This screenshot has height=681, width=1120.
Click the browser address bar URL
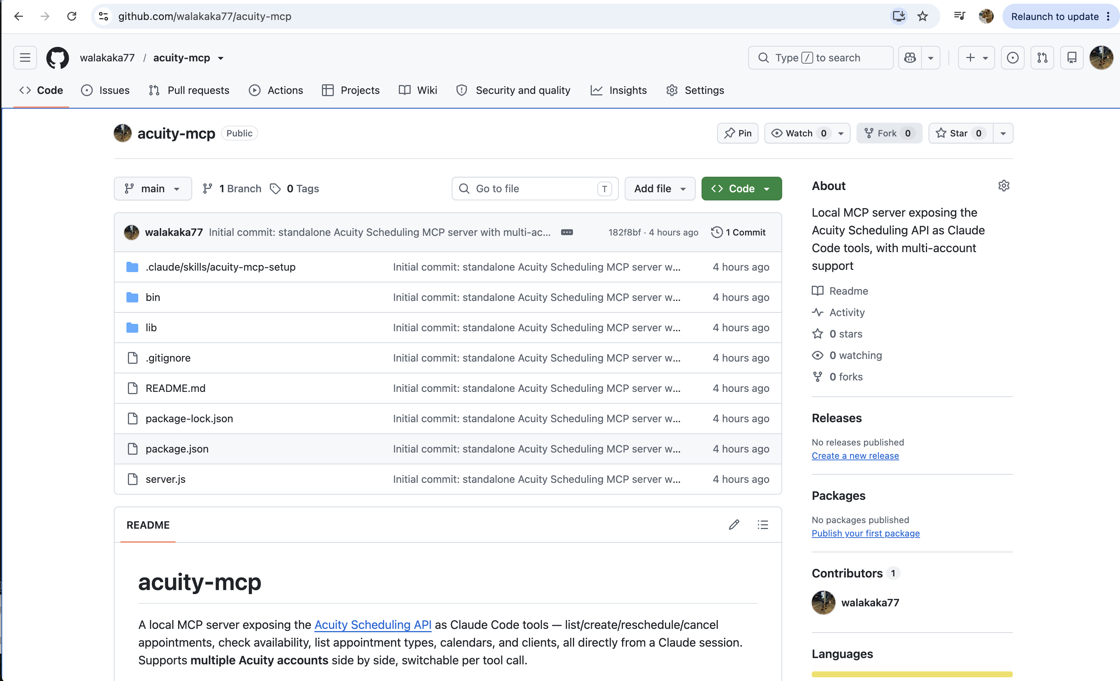204,16
